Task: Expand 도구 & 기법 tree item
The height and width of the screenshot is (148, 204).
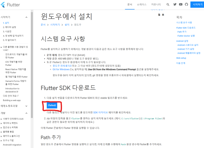Action: 1,140
